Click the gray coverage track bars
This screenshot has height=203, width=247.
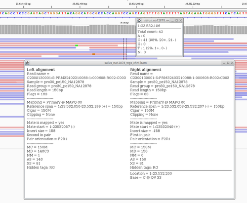pos(68,30)
